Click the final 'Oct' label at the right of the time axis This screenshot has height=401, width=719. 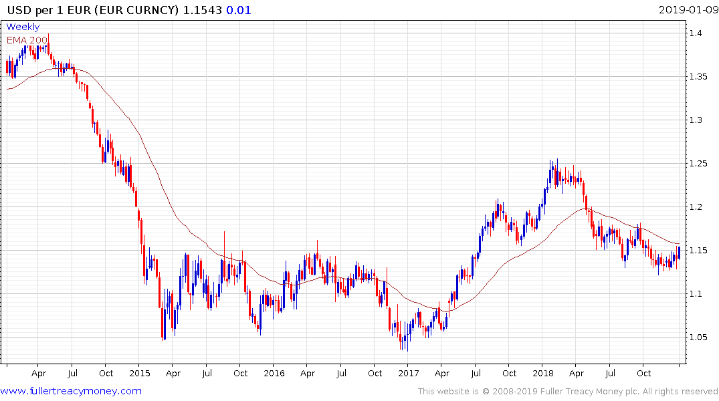[644, 373]
